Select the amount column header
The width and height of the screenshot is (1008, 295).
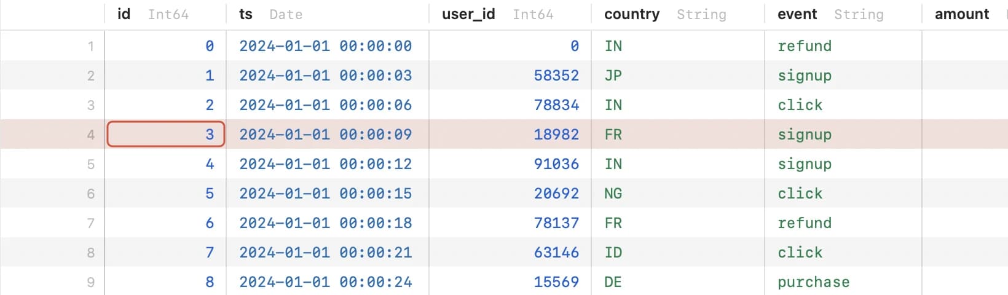(965, 14)
